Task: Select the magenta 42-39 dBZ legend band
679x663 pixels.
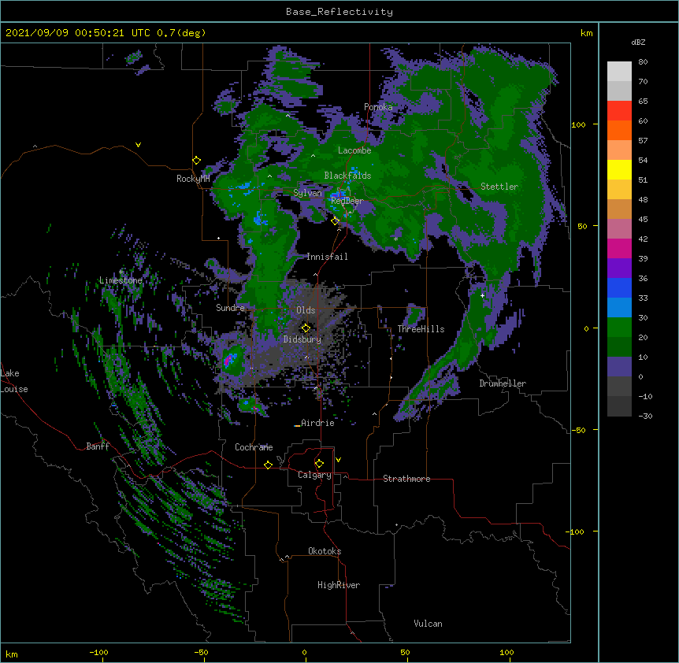Action: click(x=619, y=248)
